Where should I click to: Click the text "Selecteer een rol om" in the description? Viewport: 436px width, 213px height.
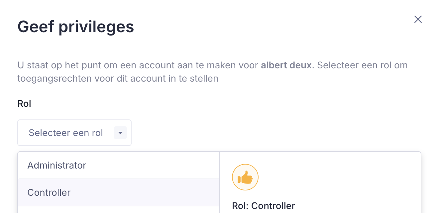362,65
